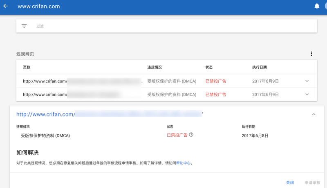Click the 违规网页 section title
Image resolution: width=327 pixels, height=188 pixels.
click(x=25, y=54)
